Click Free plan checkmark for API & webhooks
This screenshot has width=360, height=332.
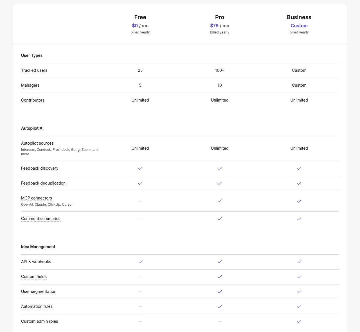pos(140,262)
